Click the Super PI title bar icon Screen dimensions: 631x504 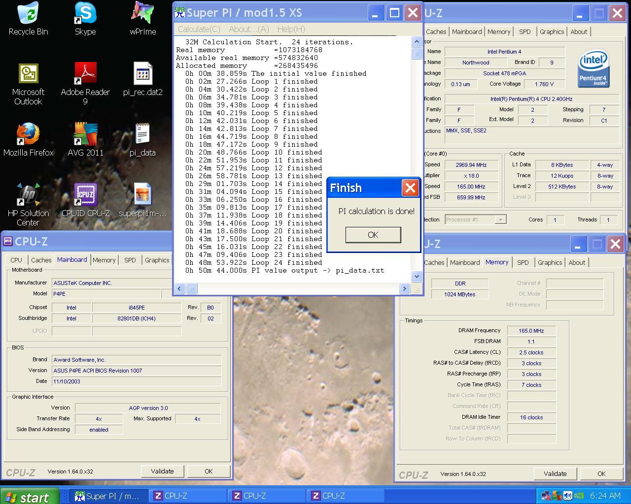click(x=180, y=12)
